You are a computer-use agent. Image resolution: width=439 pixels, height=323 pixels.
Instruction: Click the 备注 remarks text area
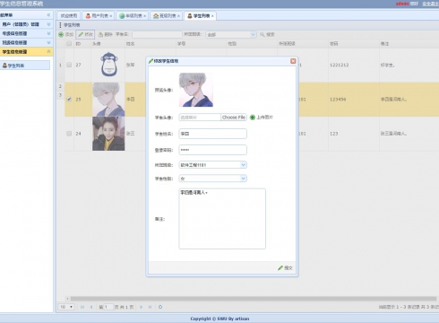[222, 219]
